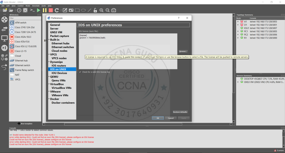This screenshot has width=285, height=153.
Task: Click the zoom out magnifier icon
Action: [x=108, y=10]
